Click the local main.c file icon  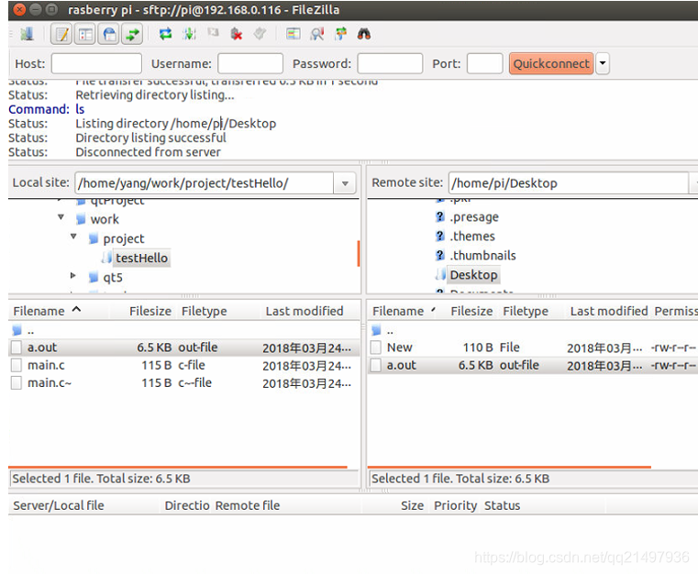click(17, 365)
